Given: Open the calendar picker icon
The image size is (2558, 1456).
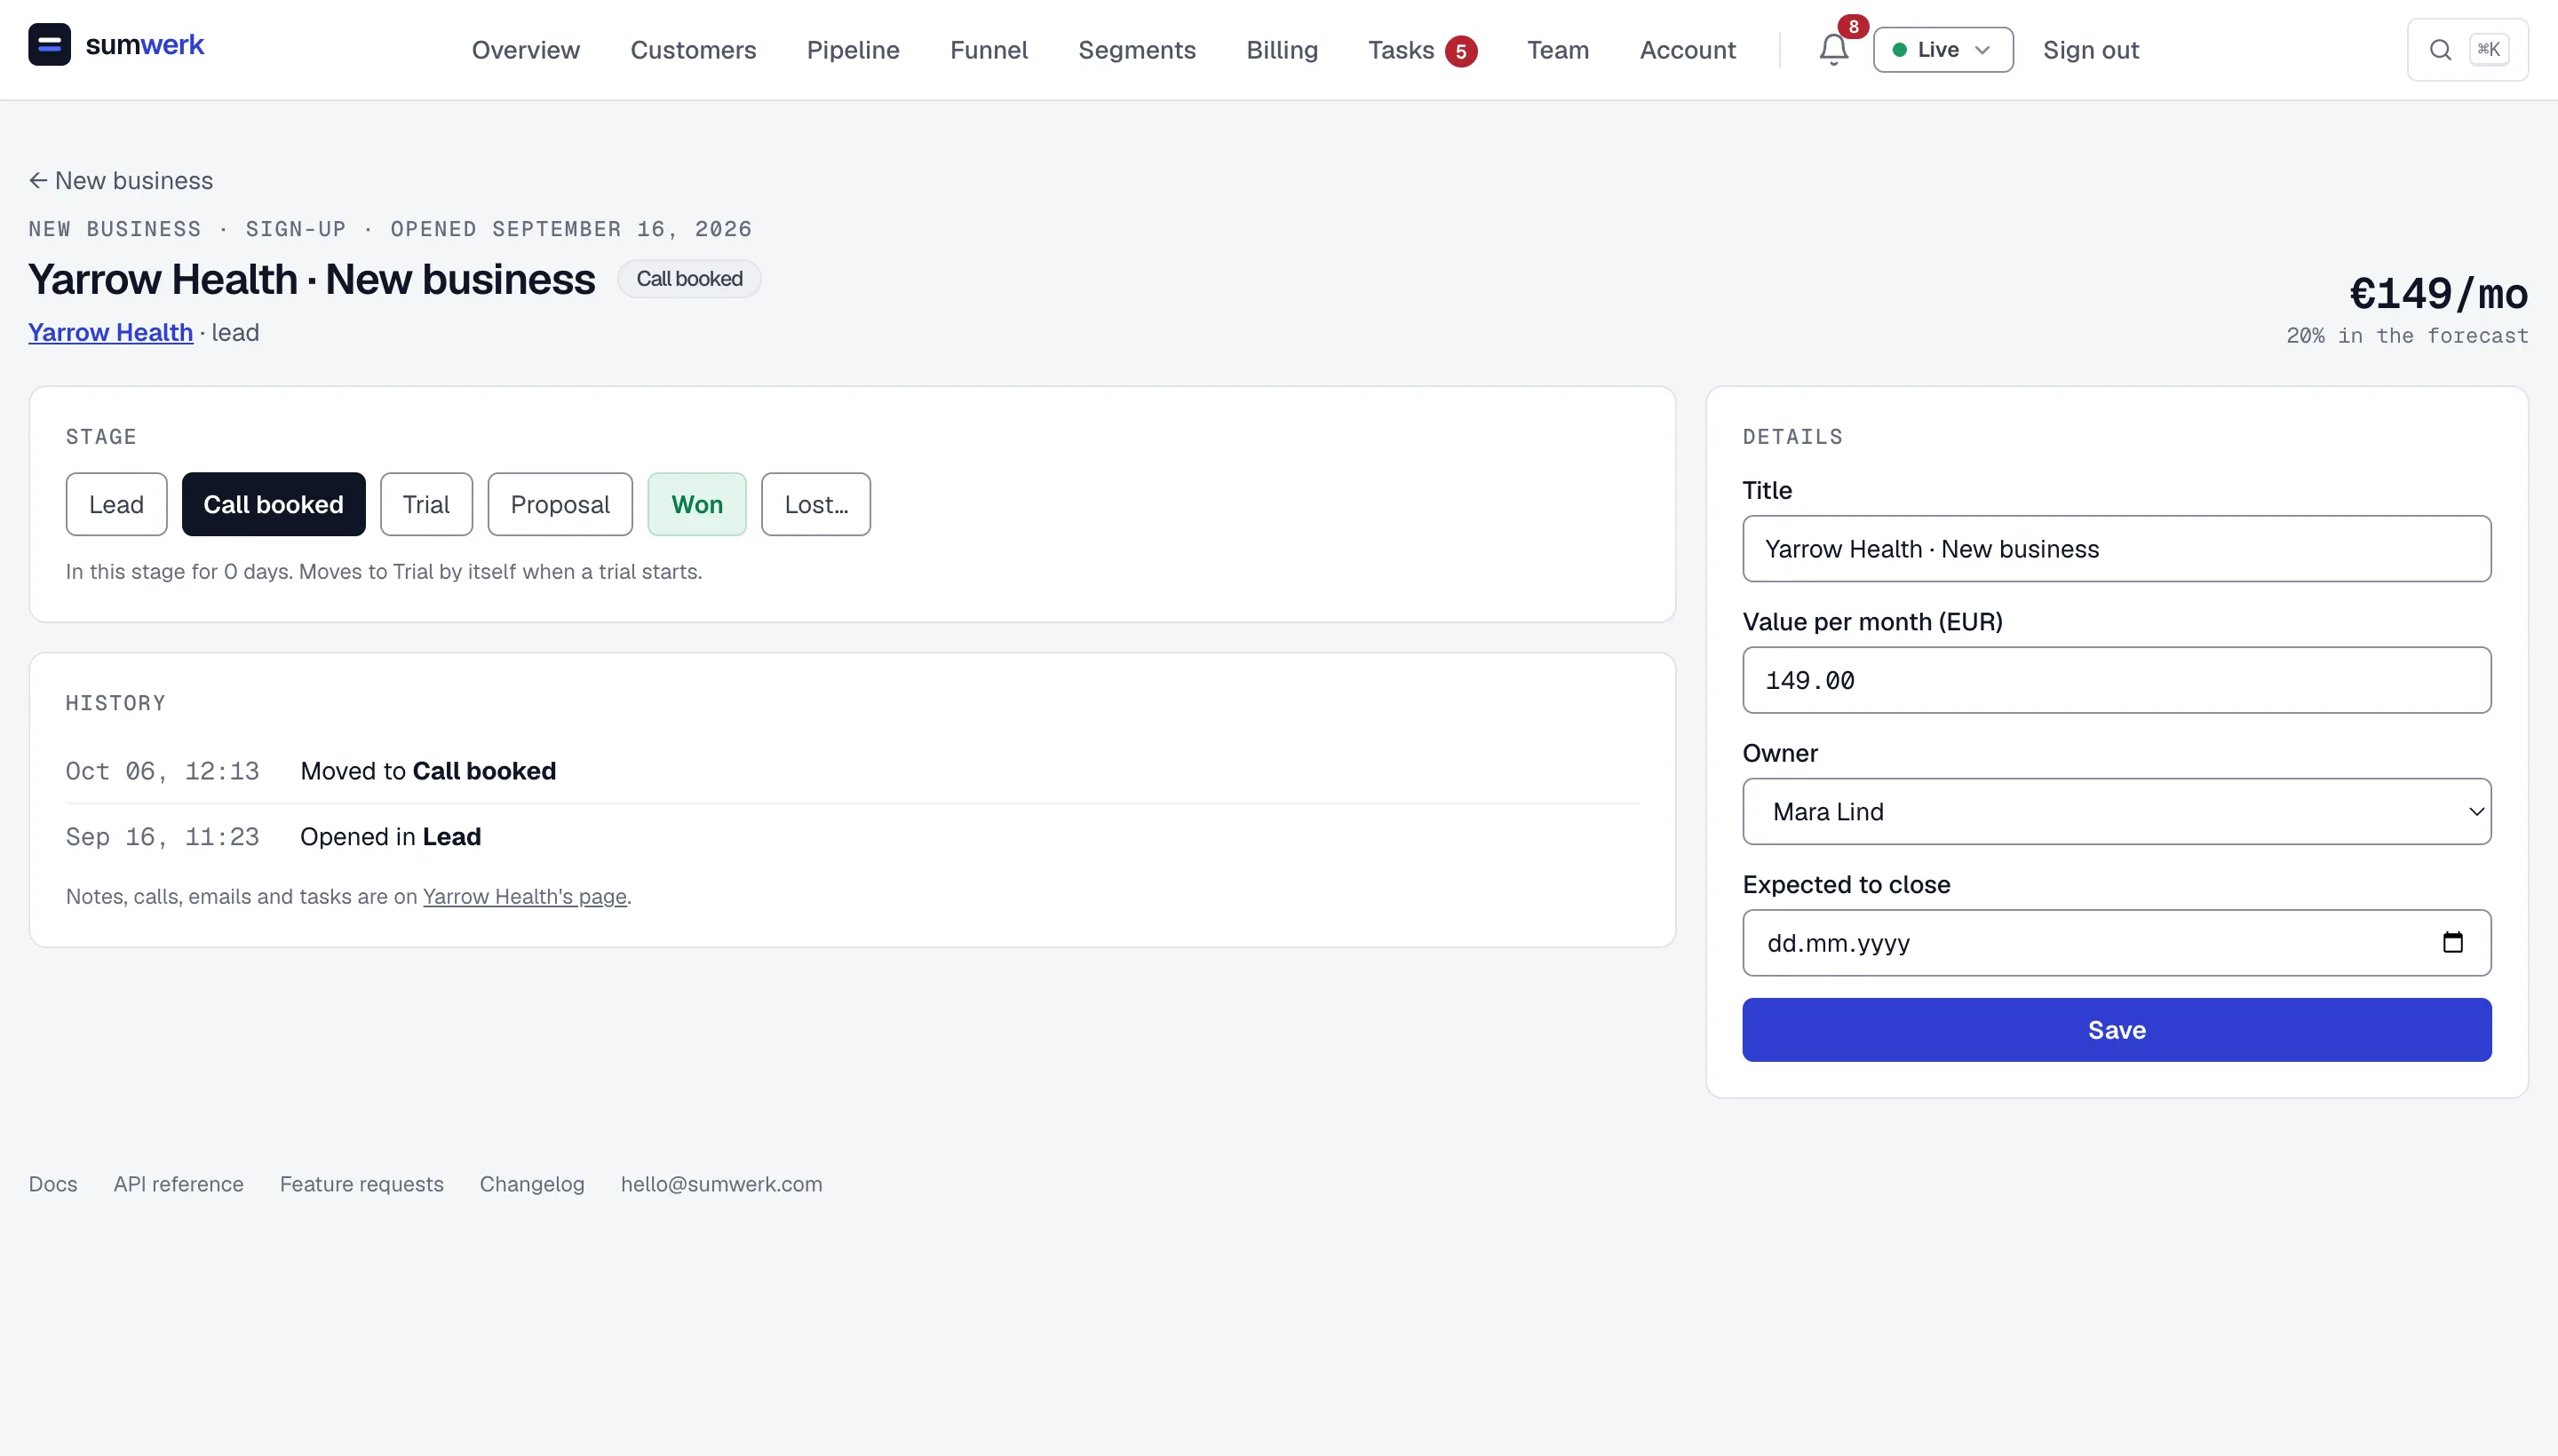Looking at the screenshot, I should [x=2452, y=942].
